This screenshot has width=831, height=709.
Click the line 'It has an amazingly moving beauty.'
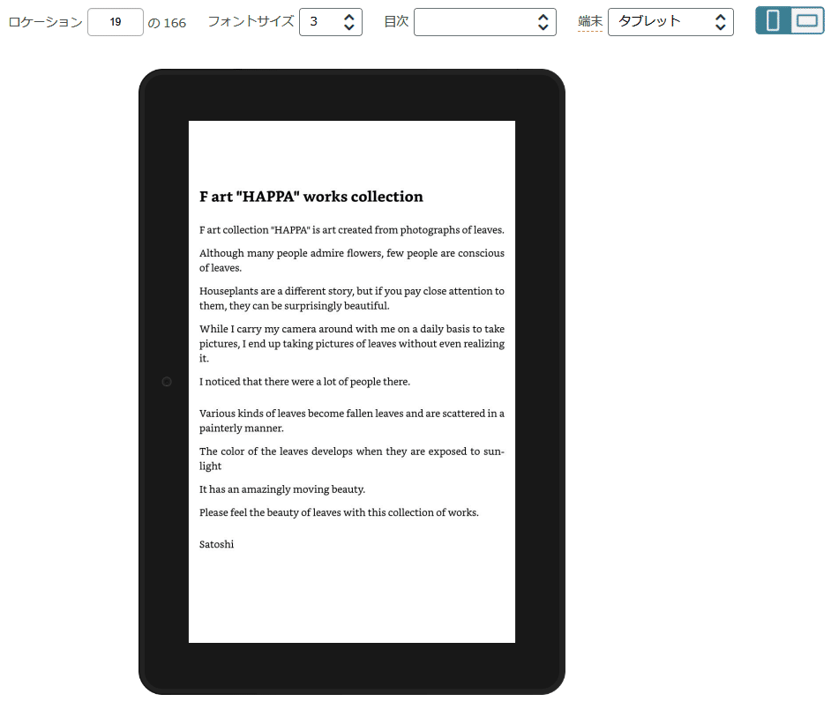click(x=282, y=489)
